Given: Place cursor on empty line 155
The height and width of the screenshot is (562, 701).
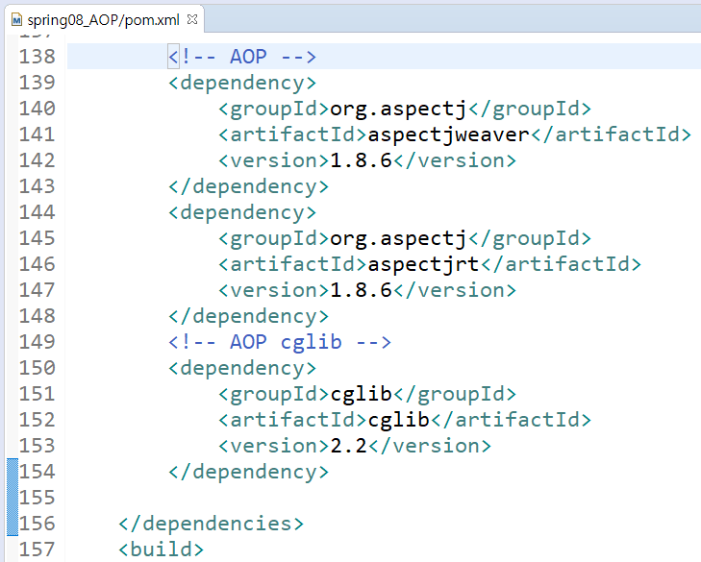Looking at the screenshot, I should click(384, 498).
